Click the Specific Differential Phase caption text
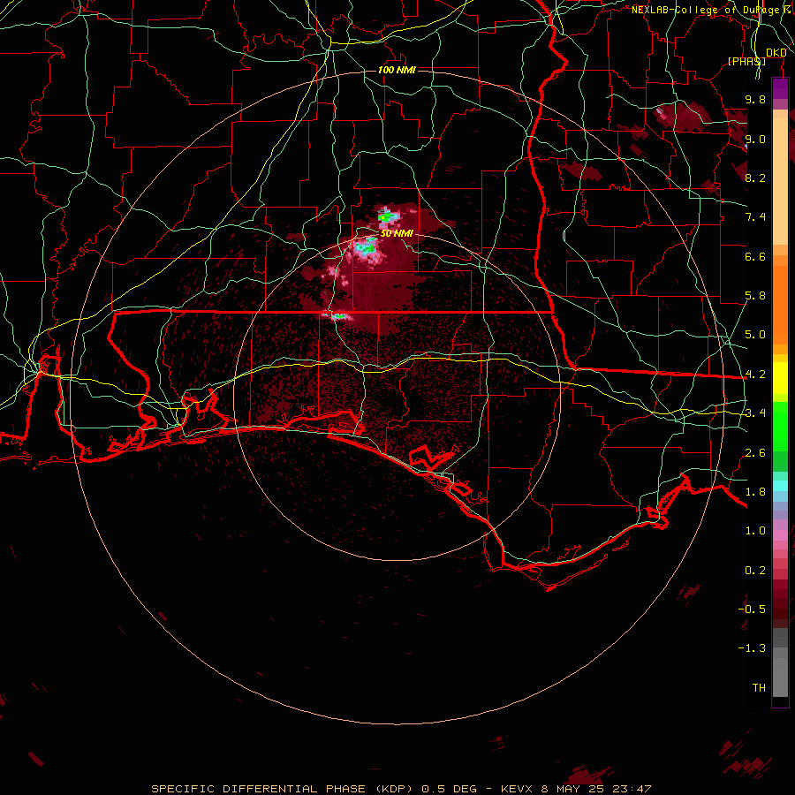Screen dimensions: 795x795 click(x=401, y=789)
